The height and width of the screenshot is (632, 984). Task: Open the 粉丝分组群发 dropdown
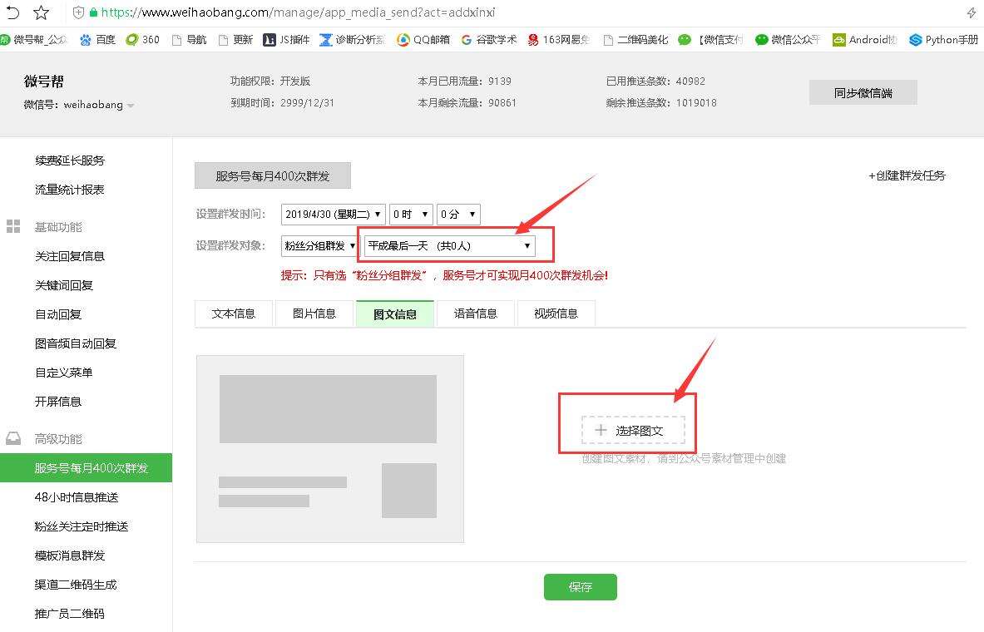[x=319, y=245]
